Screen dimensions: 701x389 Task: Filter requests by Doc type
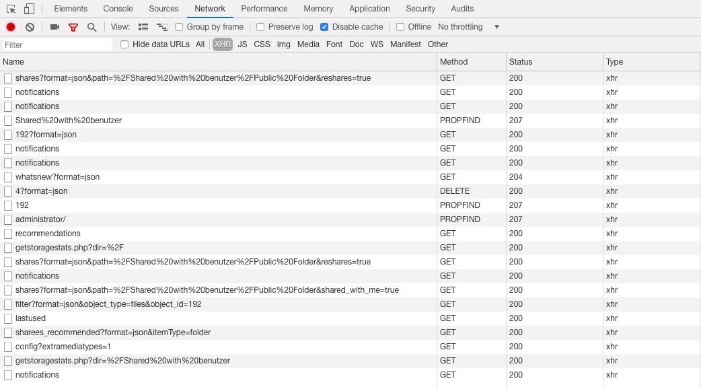[x=357, y=44]
